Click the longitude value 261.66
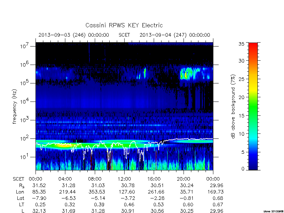 155,192
